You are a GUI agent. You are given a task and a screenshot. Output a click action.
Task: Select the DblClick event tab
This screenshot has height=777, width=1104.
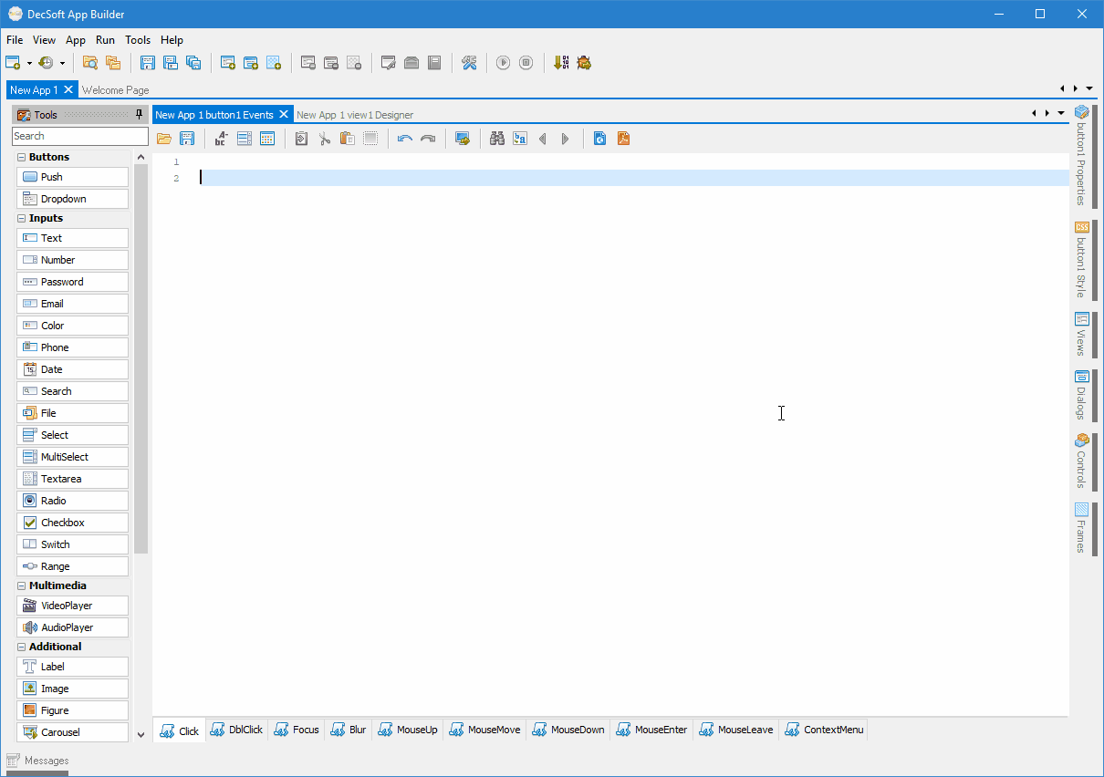coord(236,730)
